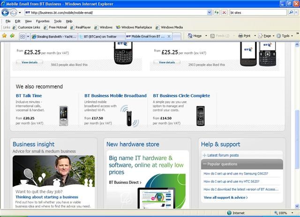The height and width of the screenshot is (217, 300).
Task: Open Thinking about starting a business link
Action: coord(47,197)
